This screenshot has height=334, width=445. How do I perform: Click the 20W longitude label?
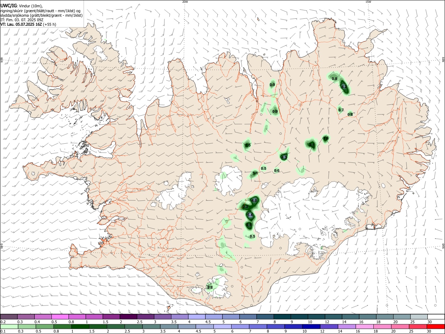coord(185,2)
